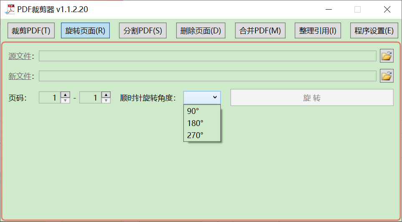Click the new file browse folder icon

[387, 76]
